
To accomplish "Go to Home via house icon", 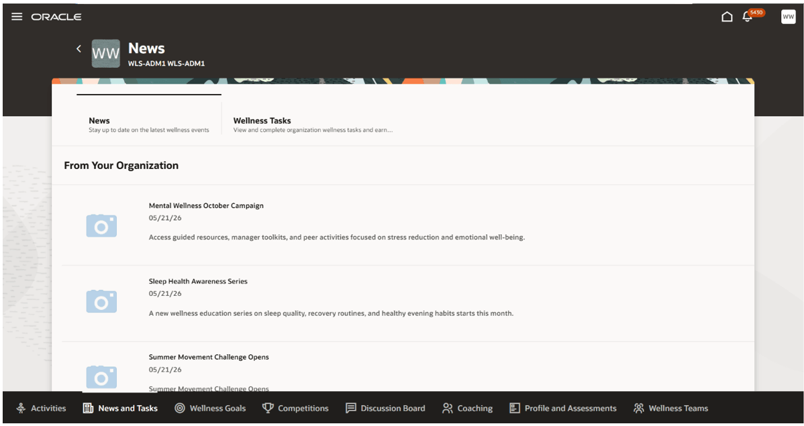I will pyautogui.click(x=727, y=17).
